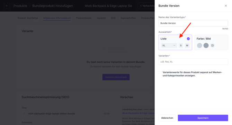Enable showing variant values separately checkbox

160,72
